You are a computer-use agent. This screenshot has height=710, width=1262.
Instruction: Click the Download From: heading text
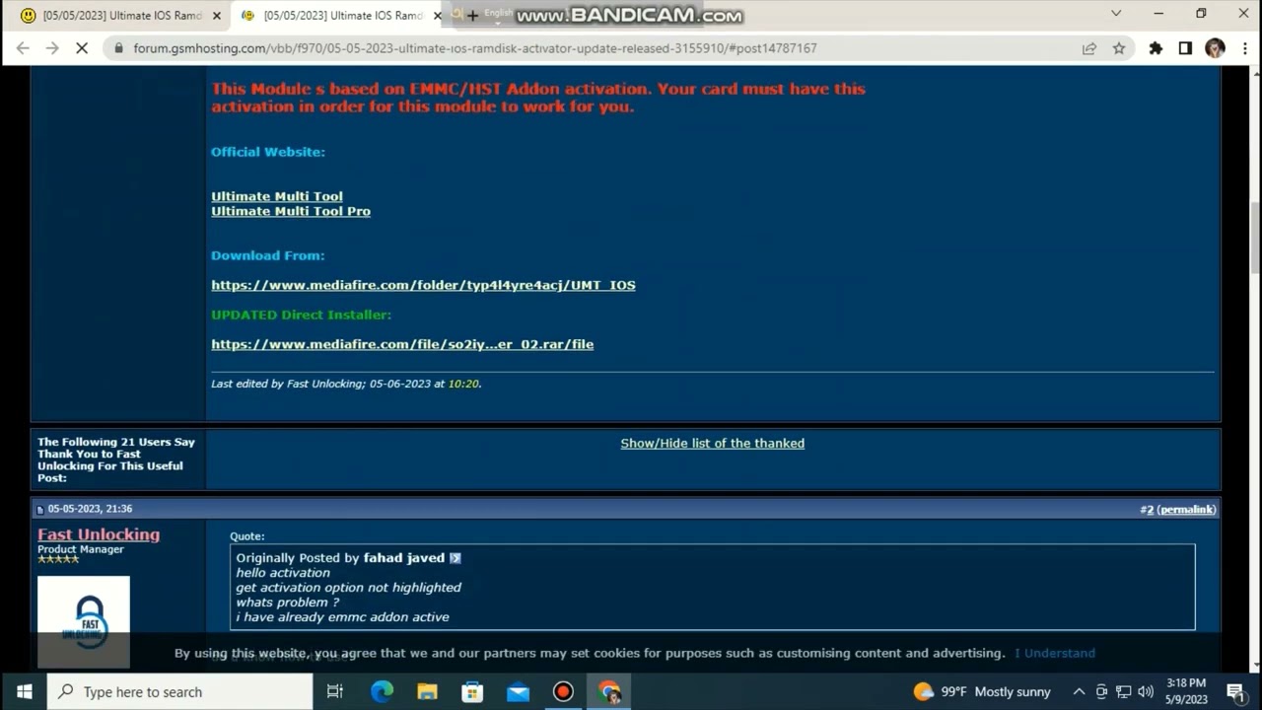coord(267,255)
